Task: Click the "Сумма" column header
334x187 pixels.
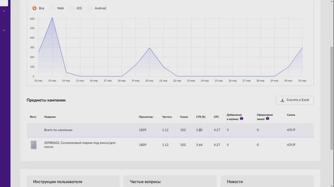Action: [291, 115]
